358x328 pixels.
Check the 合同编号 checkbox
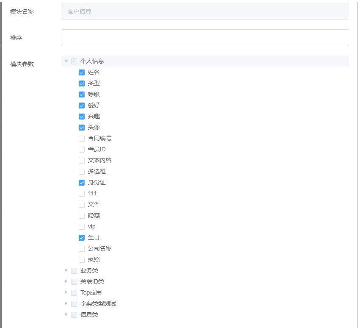(82, 139)
